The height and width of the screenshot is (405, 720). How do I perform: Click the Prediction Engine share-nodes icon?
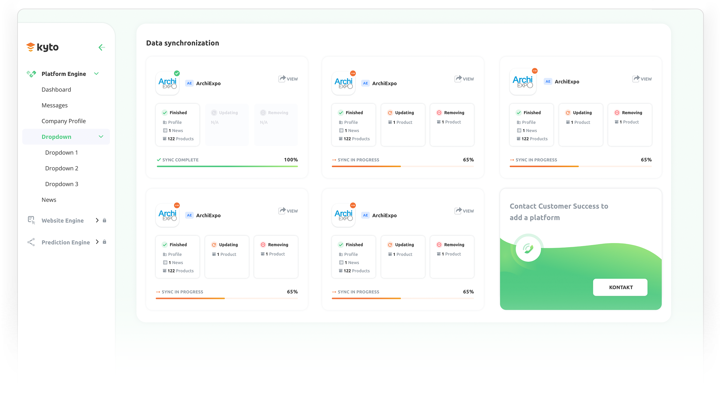[31, 242]
